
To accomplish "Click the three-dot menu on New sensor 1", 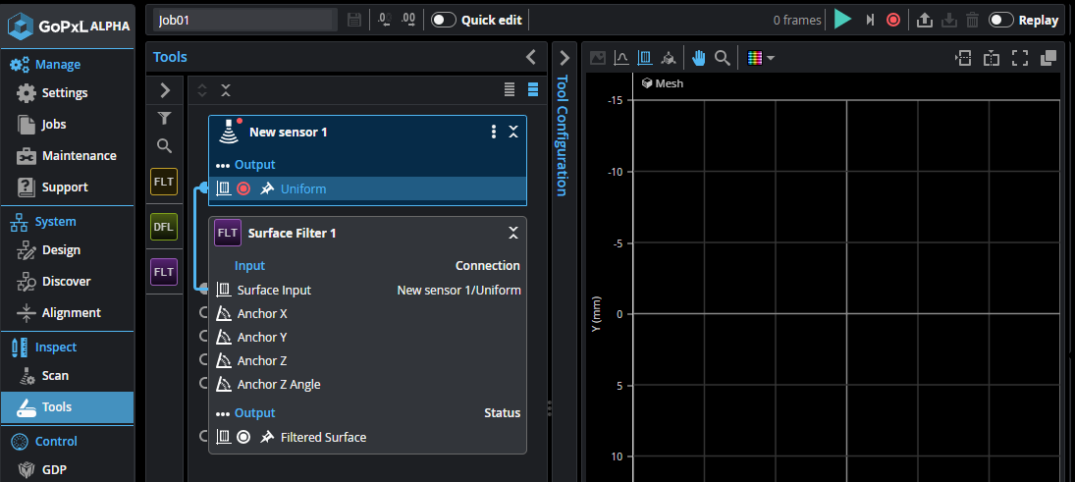I will tap(494, 132).
